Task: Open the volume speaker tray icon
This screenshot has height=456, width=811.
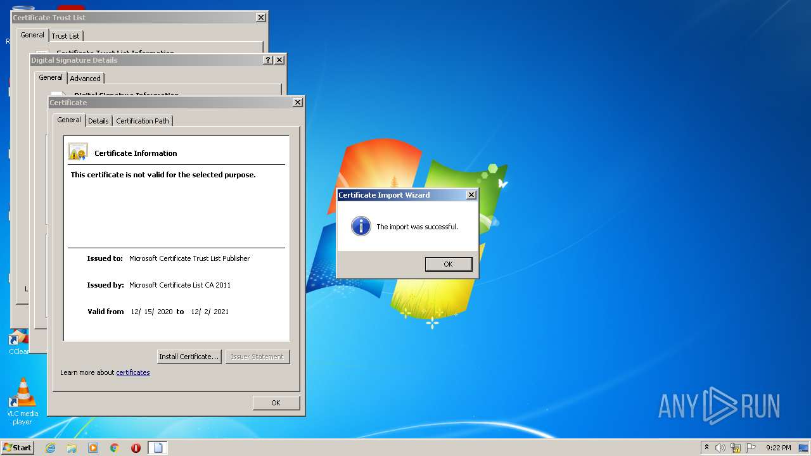Action: [720, 448]
